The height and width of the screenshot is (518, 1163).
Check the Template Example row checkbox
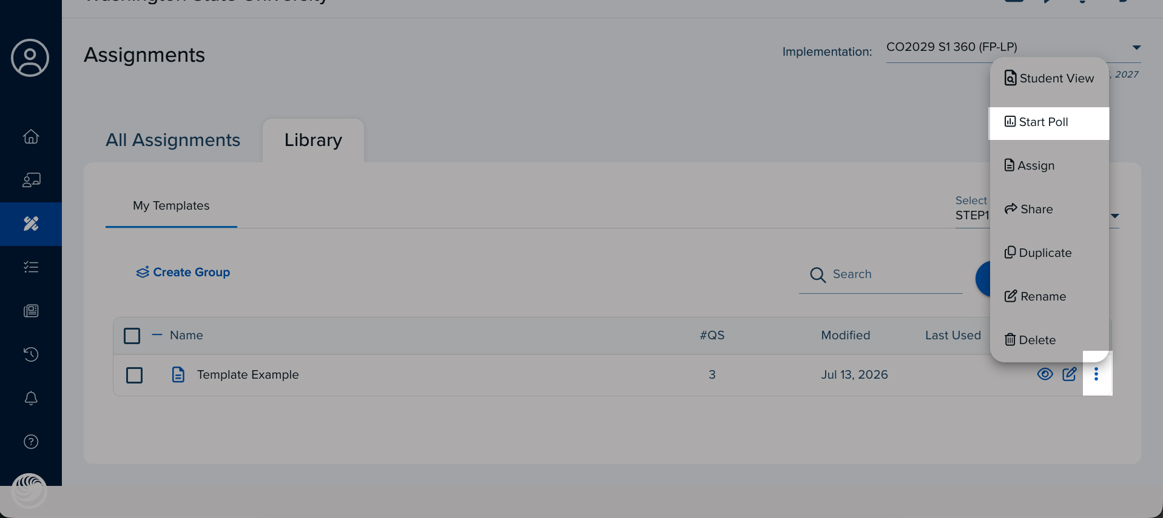point(134,375)
